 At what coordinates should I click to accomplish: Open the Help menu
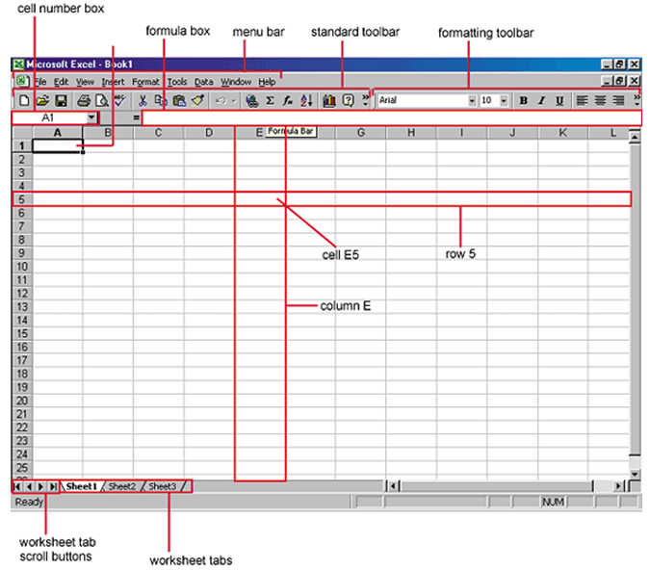[267, 82]
